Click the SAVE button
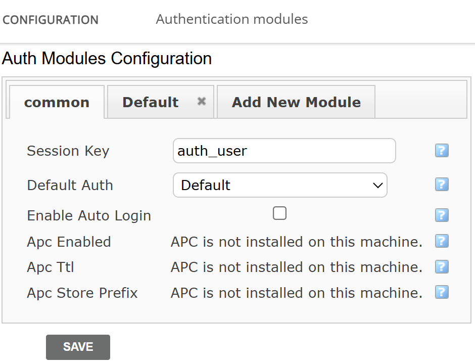Screen dimensions: 475x364 78,347
